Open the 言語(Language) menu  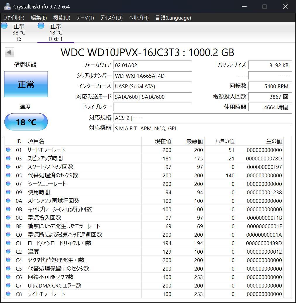(173, 18)
